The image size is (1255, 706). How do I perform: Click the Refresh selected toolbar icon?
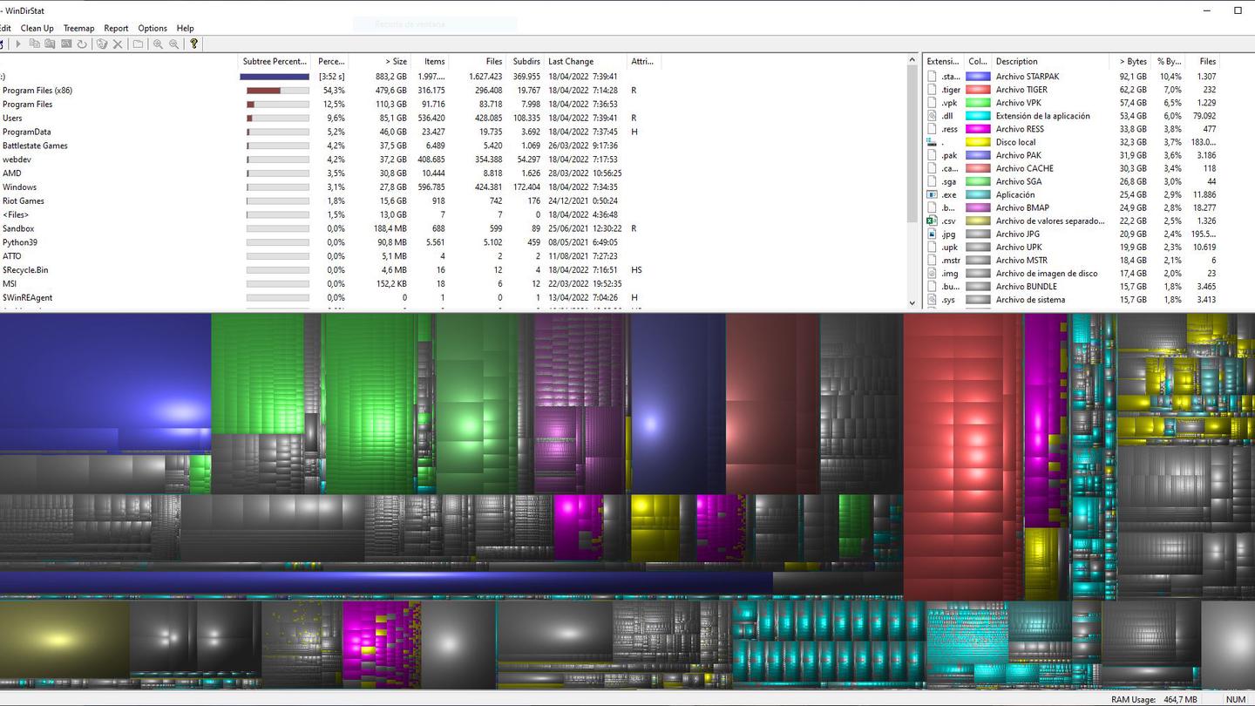coord(82,44)
